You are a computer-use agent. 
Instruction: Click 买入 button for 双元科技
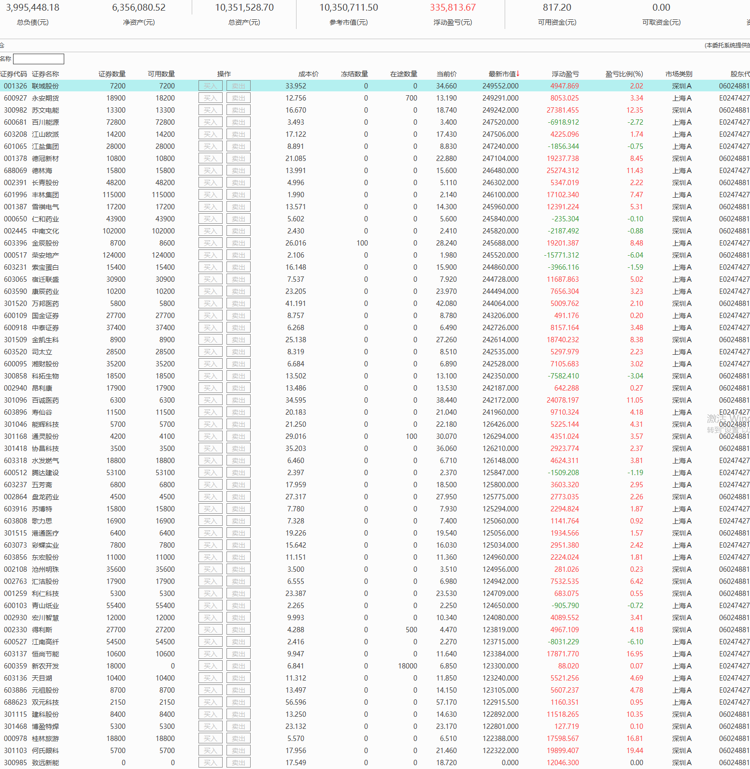point(211,702)
